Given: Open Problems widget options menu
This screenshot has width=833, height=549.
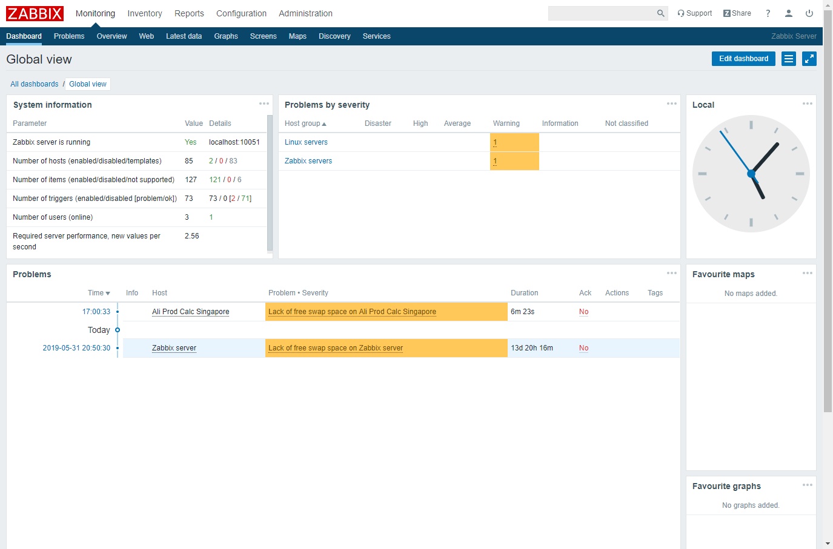Looking at the screenshot, I should coord(672,273).
